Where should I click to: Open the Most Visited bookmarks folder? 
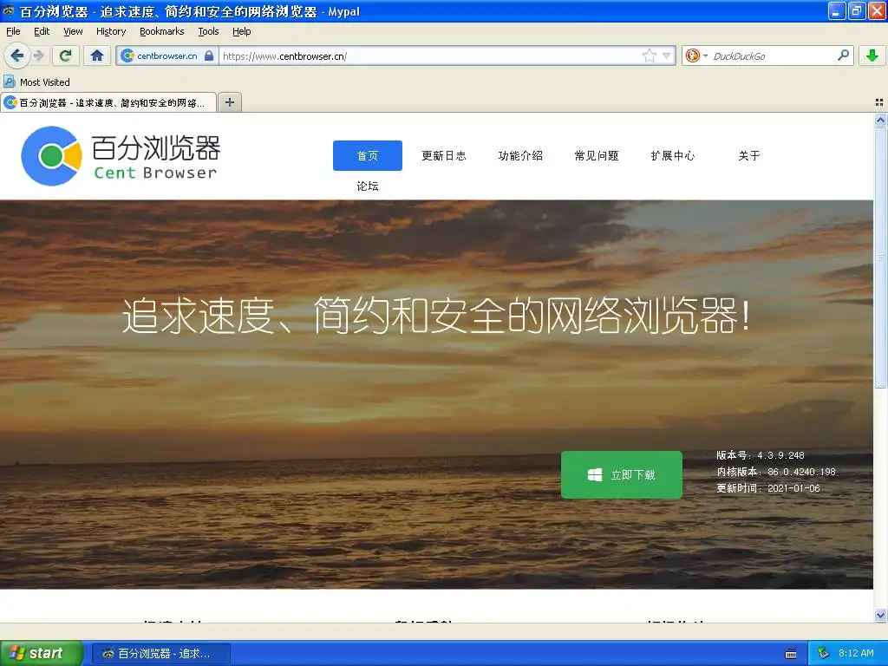tap(36, 82)
